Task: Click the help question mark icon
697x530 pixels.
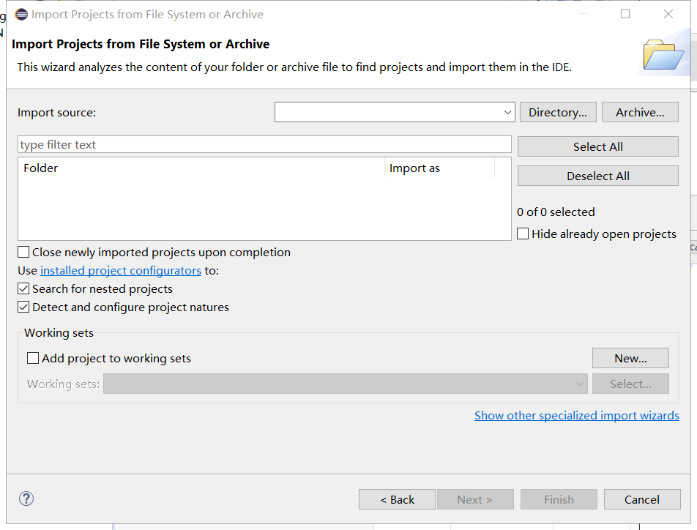Action: pyautogui.click(x=26, y=499)
